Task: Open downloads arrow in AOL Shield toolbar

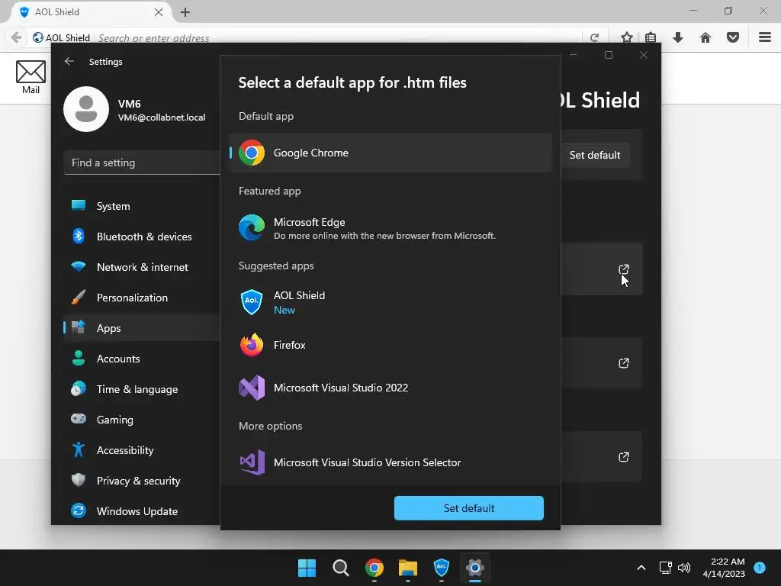Action: (x=678, y=37)
